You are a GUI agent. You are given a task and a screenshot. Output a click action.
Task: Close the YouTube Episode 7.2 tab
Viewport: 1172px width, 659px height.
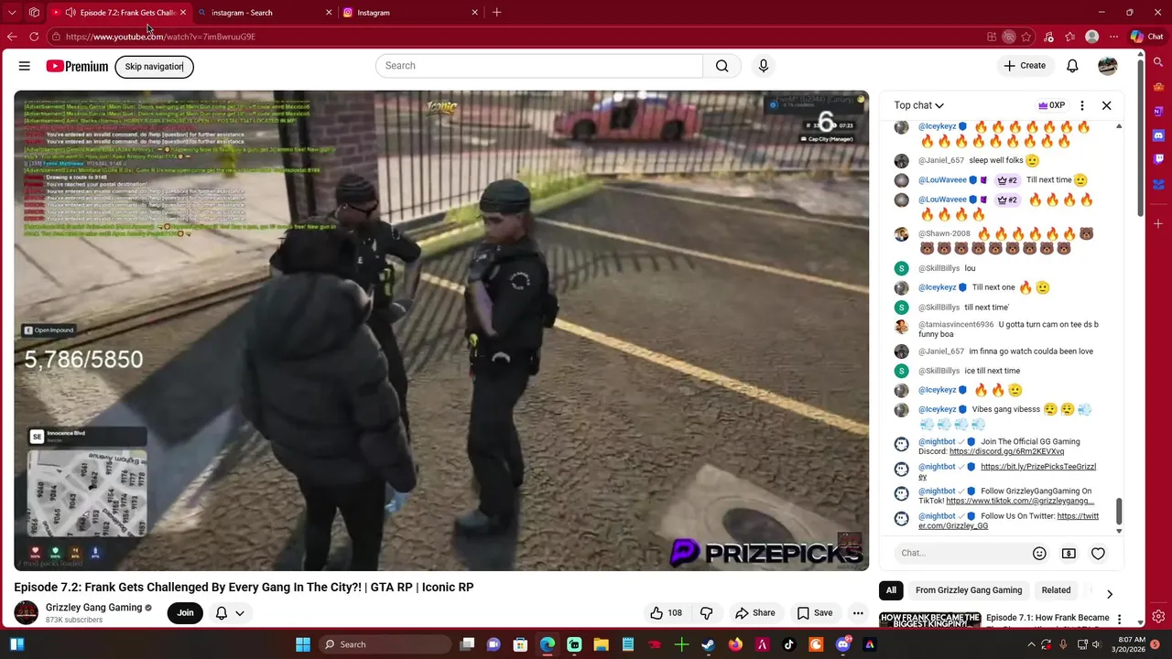tap(182, 13)
